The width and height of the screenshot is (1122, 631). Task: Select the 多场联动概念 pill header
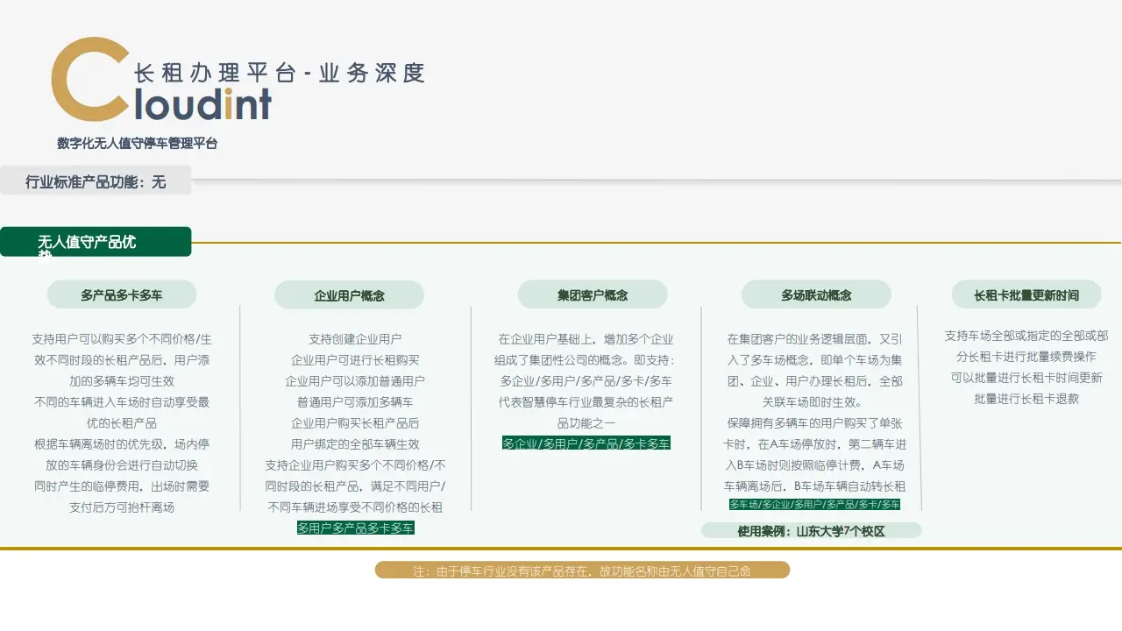tap(816, 295)
